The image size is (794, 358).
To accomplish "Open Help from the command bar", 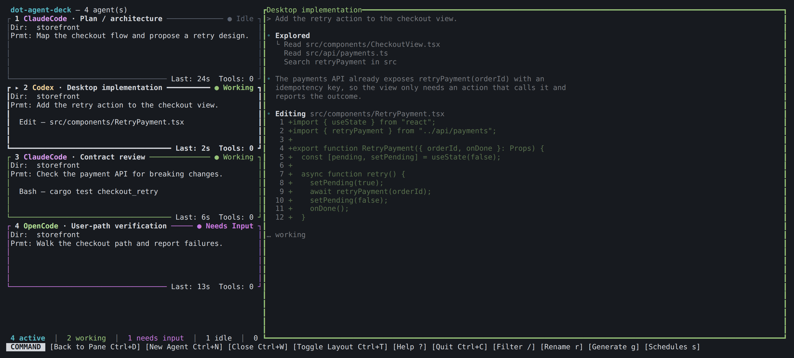I will click(x=410, y=347).
